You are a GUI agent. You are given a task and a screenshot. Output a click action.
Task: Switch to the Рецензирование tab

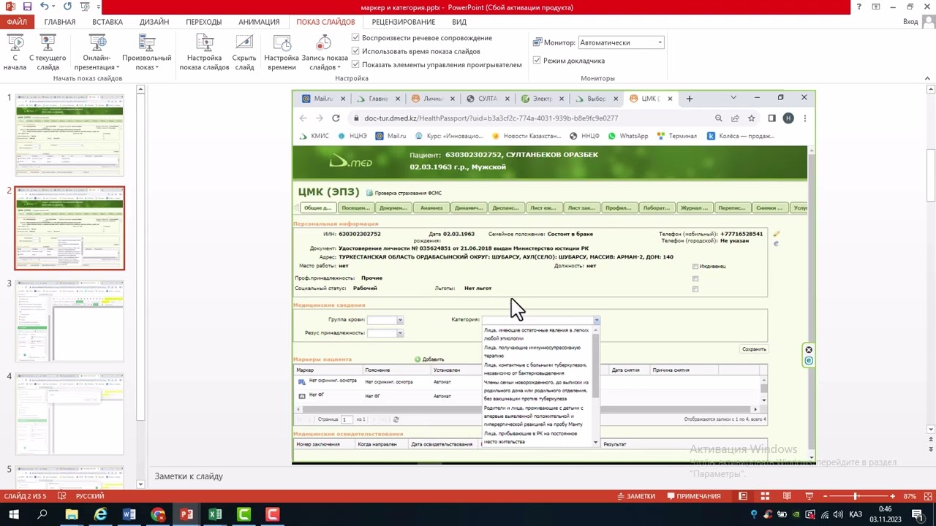click(403, 22)
